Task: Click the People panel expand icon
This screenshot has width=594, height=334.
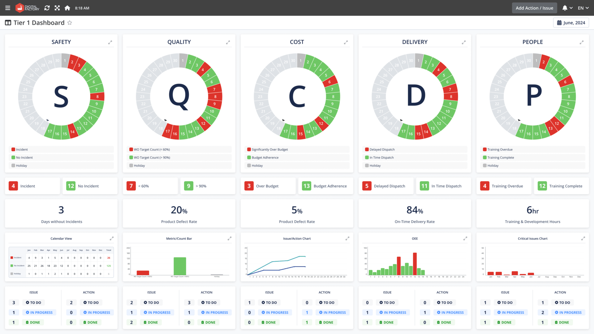Action: point(581,42)
